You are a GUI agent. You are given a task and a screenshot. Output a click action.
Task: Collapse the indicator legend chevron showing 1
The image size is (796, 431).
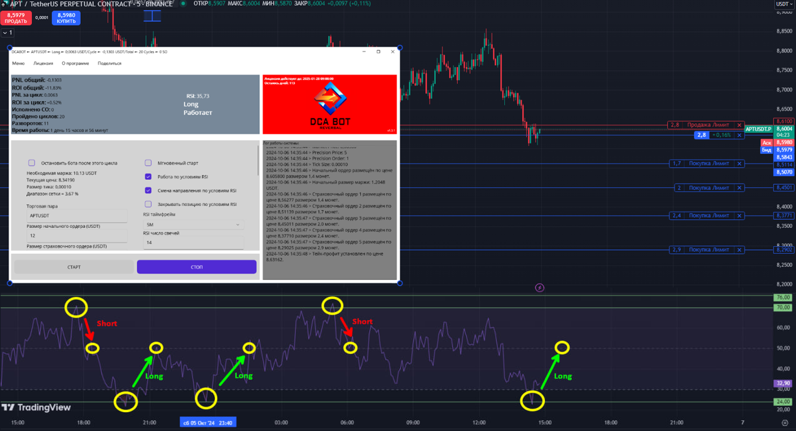[x=8, y=33]
